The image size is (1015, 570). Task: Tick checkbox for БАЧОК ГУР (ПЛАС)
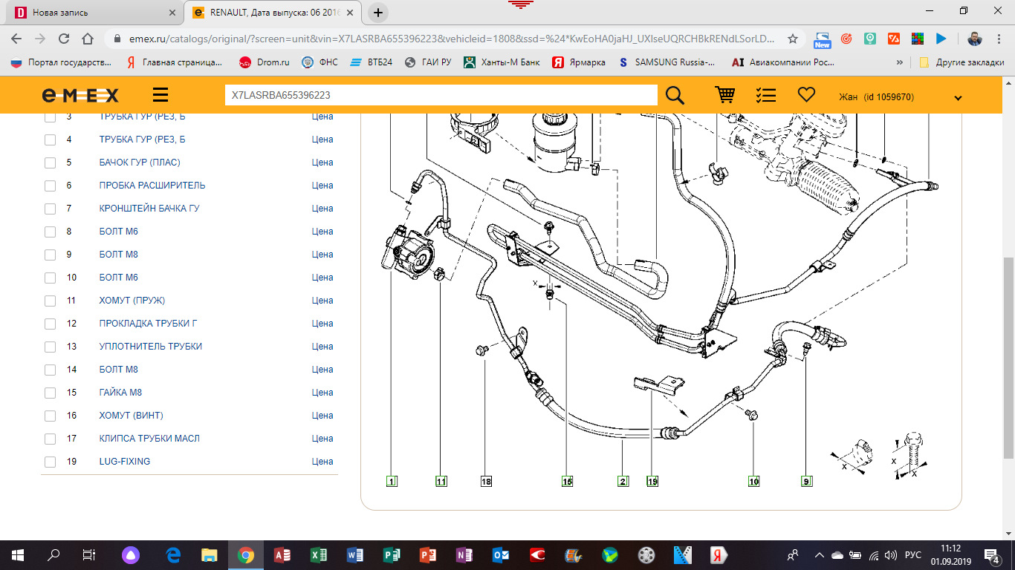50,163
